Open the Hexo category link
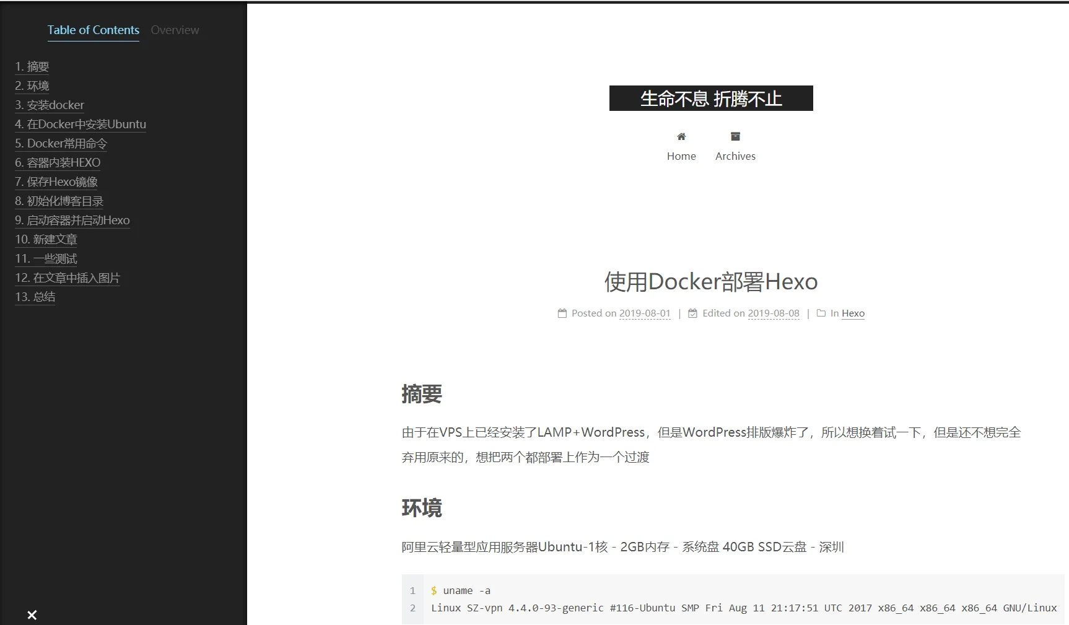 point(853,313)
